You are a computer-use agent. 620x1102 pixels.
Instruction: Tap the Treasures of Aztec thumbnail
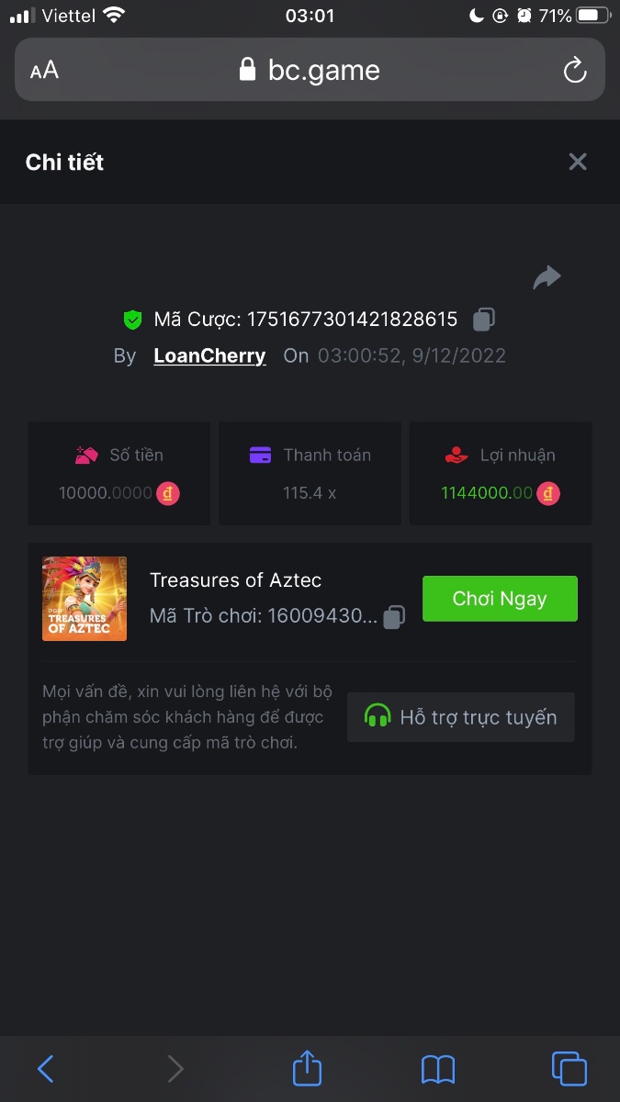(85, 599)
